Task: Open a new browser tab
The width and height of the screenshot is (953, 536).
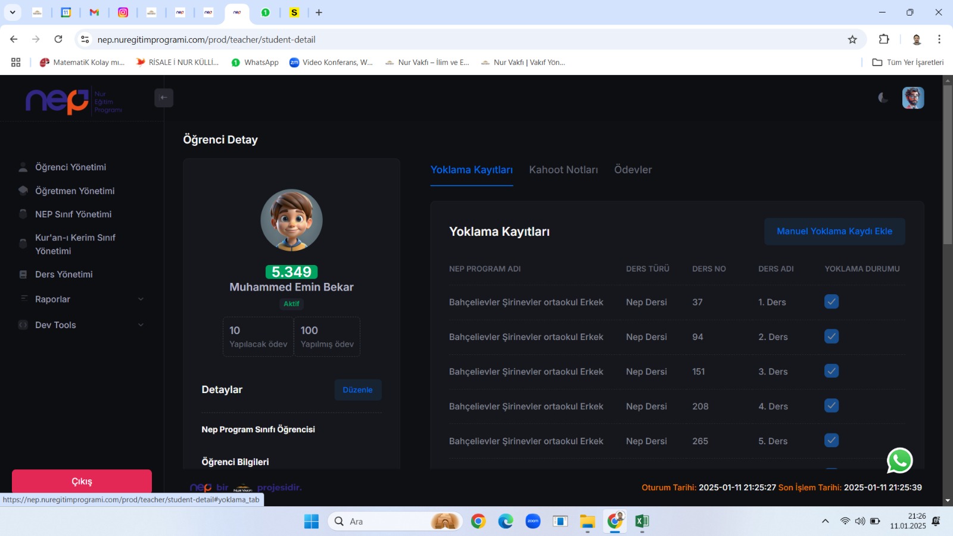Action: 319,12
